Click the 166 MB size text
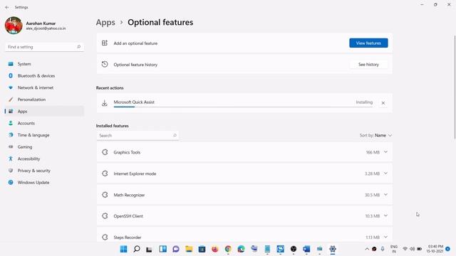The width and height of the screenshot is (456, 256). (373, 152)
